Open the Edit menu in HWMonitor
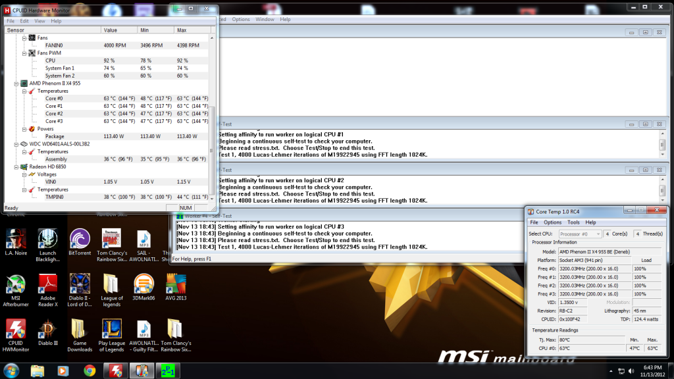 click(x=24, y=21)
